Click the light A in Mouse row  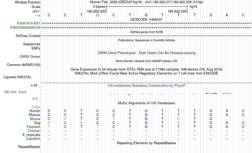(65, 119)
